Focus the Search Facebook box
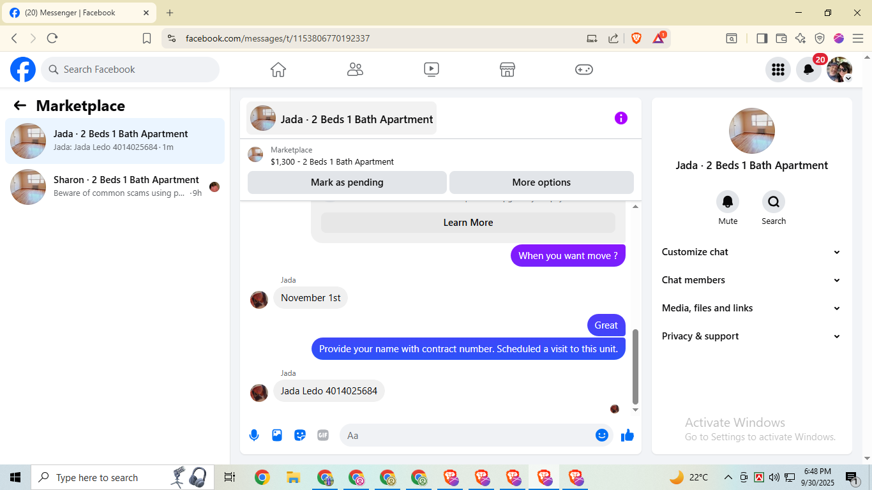Viewport: 872px width, 490px height. (130, 70)
